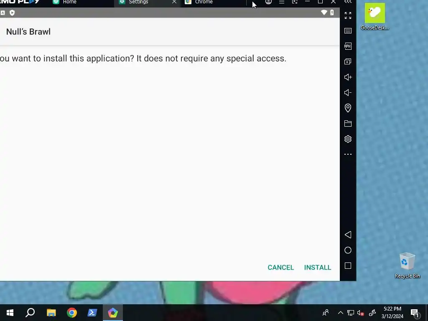
Task: Click the window layout icon in title bar
Action: pos(295,2)
